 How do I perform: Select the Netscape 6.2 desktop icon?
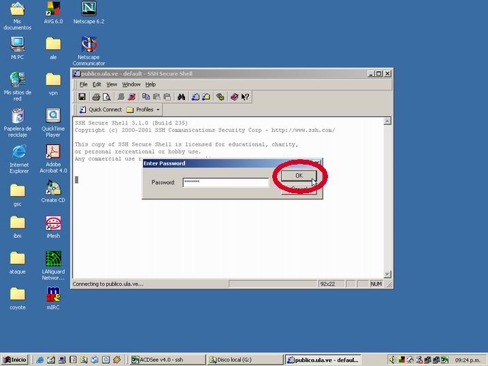tap(88, 13)
